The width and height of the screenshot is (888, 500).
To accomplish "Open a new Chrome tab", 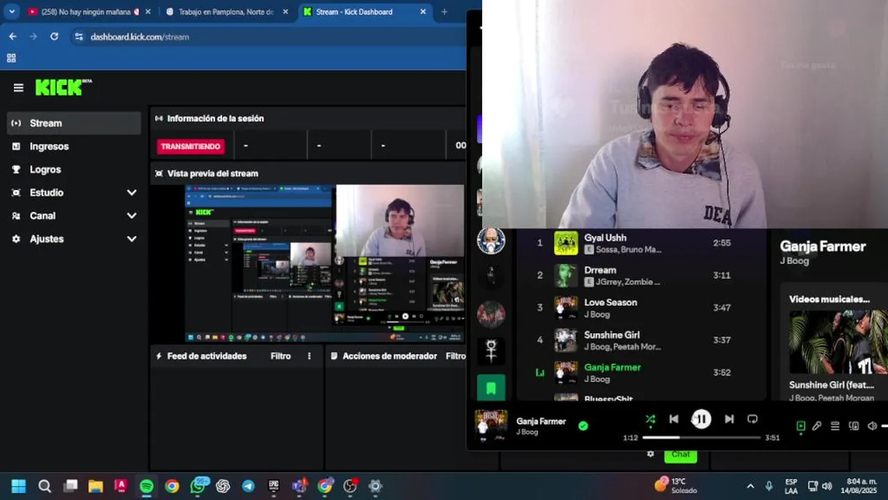I will coord(445,12).
